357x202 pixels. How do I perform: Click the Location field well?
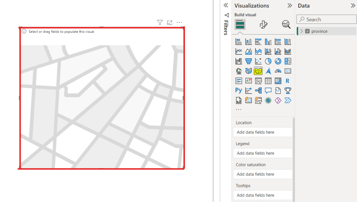coord(263,132)
